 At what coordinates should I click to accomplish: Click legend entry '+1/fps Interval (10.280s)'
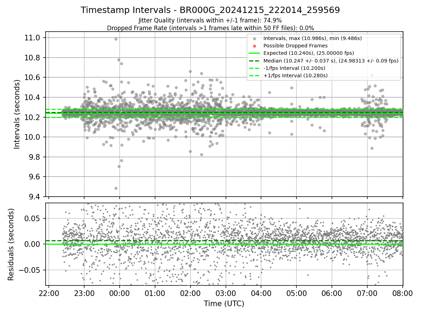tap(295, 75)
